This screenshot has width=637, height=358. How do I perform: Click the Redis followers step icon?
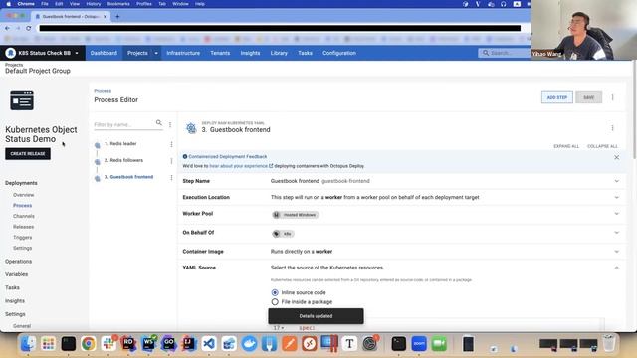(x=98, y=162)
